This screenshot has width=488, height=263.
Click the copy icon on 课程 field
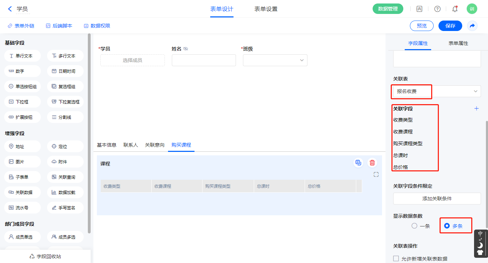click(x=358, y=163)
